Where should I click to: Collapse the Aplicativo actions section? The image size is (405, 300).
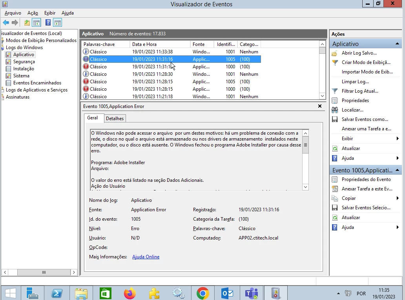397,44
